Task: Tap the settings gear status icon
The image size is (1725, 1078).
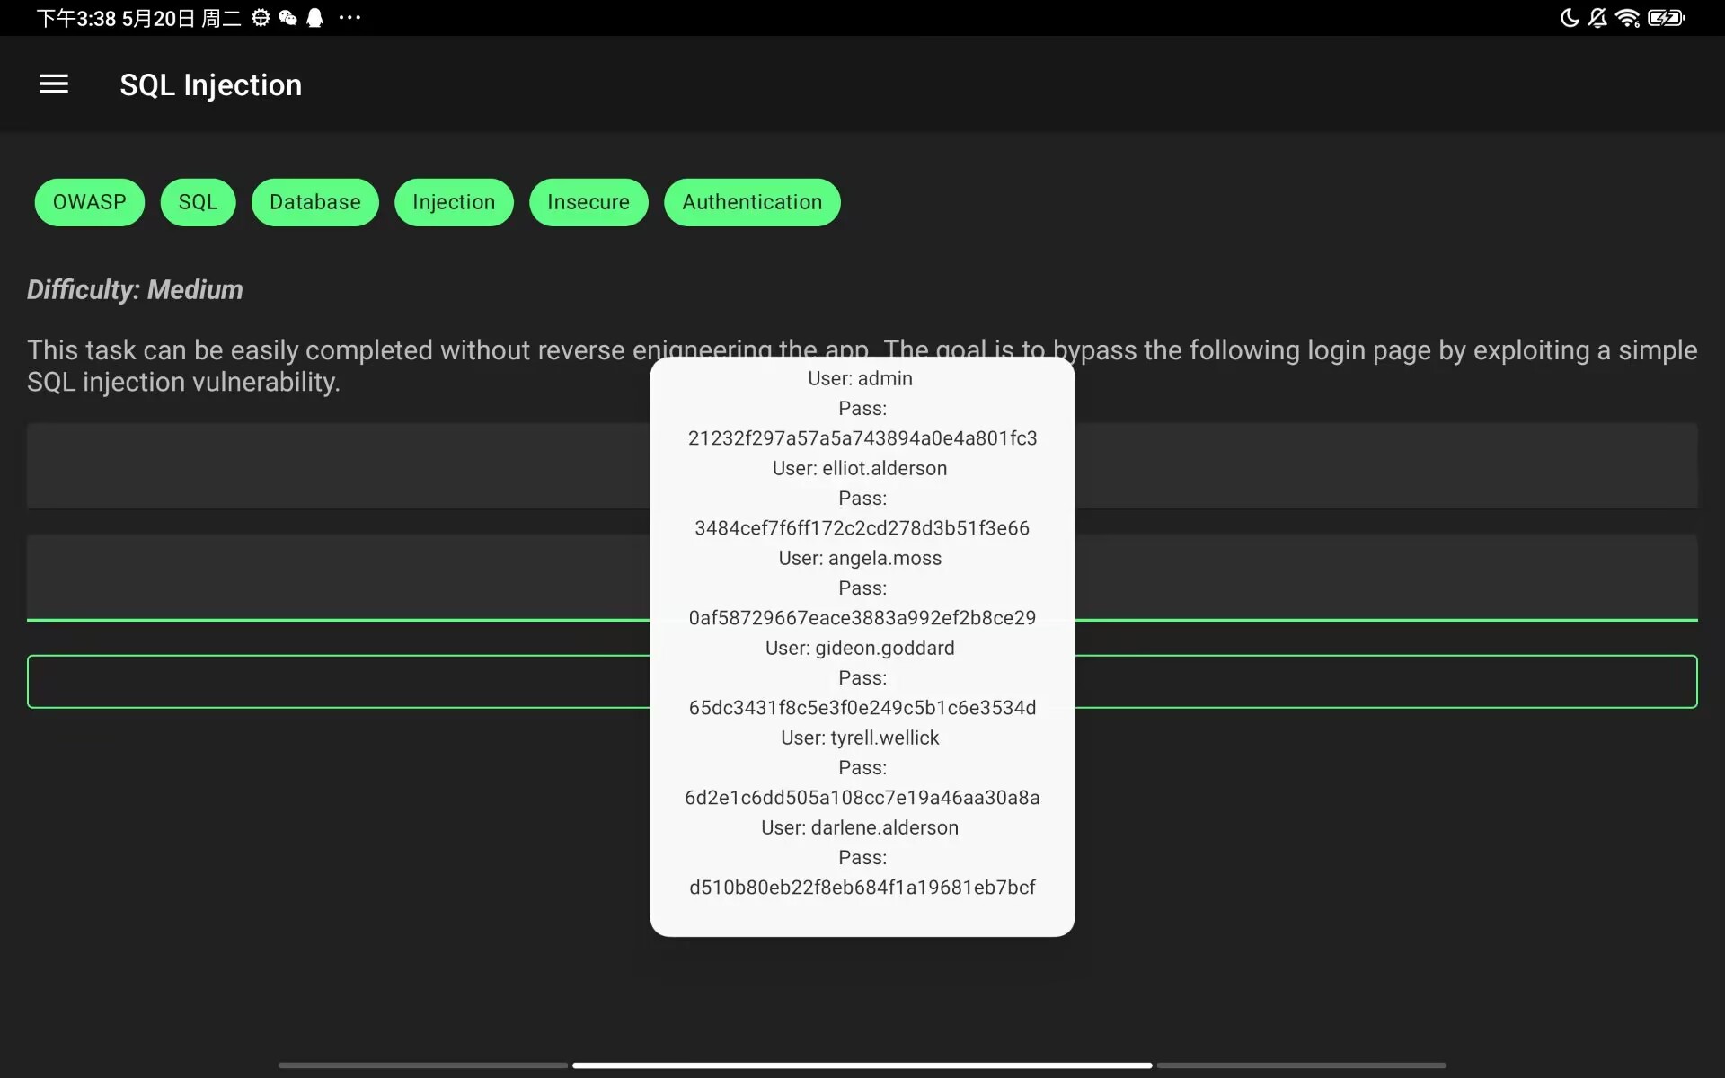Action: (261, 18)
